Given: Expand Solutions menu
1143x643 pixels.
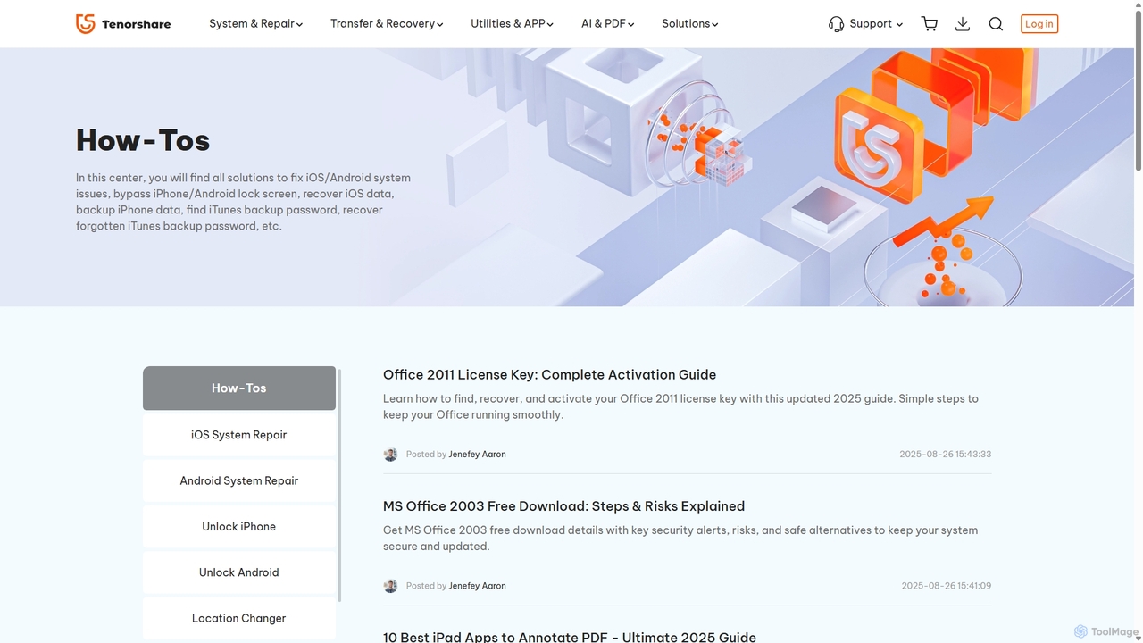Looking at the screenshot, I should tap(689, 24).
